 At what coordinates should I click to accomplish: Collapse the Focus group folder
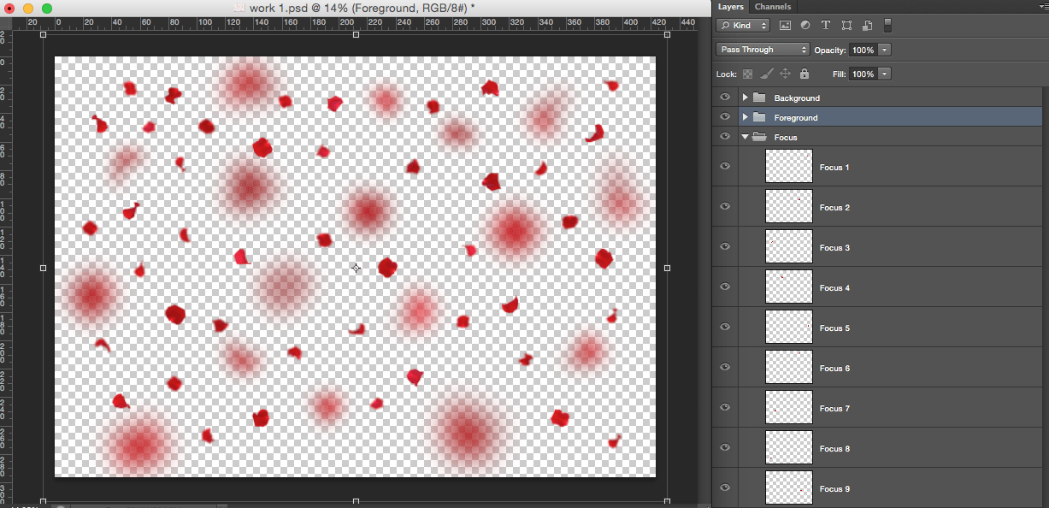point(745,137)
